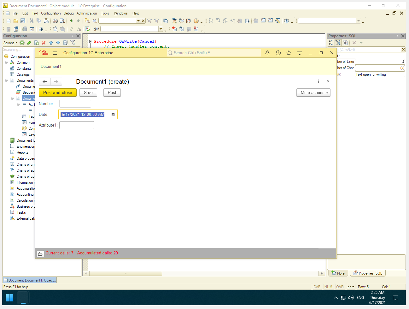Expand the Common tree node
This screenshot has width=409, height=309.
click(6, 62)
